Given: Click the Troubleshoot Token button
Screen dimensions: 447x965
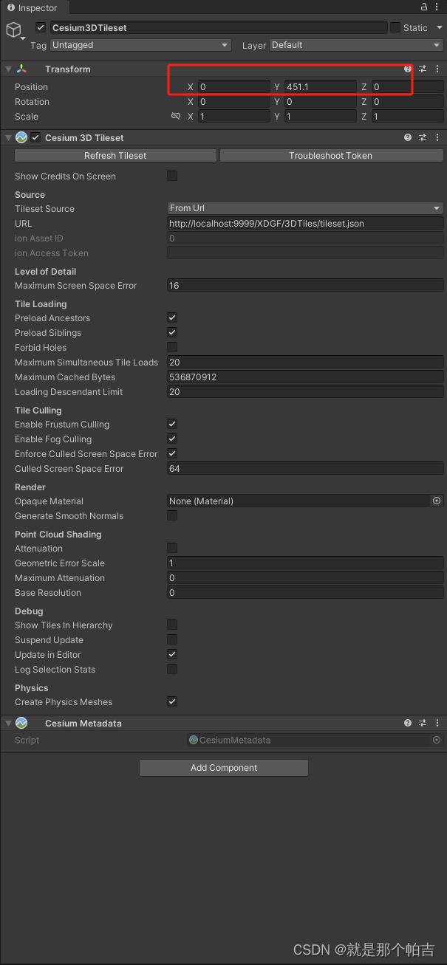Looking at the screenshot, I should pos(331,156).
